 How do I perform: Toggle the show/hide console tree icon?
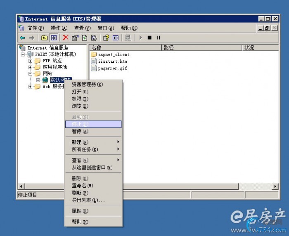click(54, 38)
